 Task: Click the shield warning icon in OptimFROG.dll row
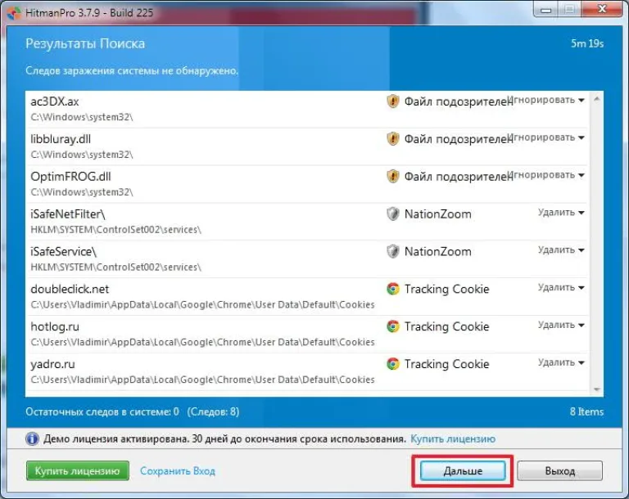tap(393, 177)
